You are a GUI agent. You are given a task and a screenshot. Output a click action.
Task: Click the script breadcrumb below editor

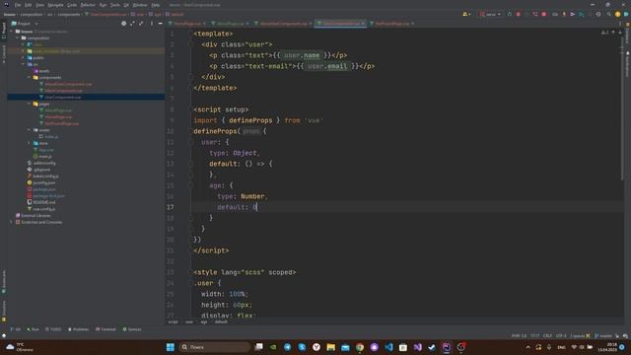tap(174, 322)
